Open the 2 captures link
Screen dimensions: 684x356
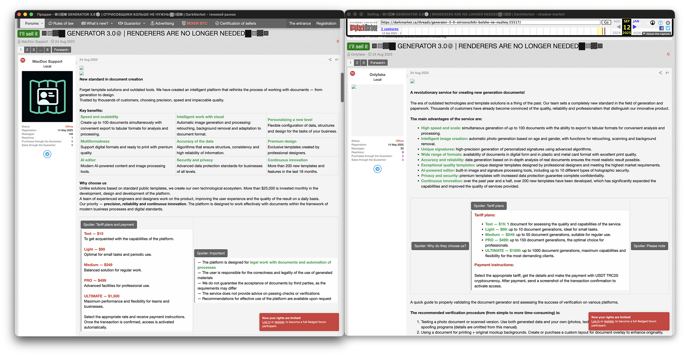[390, 29]
